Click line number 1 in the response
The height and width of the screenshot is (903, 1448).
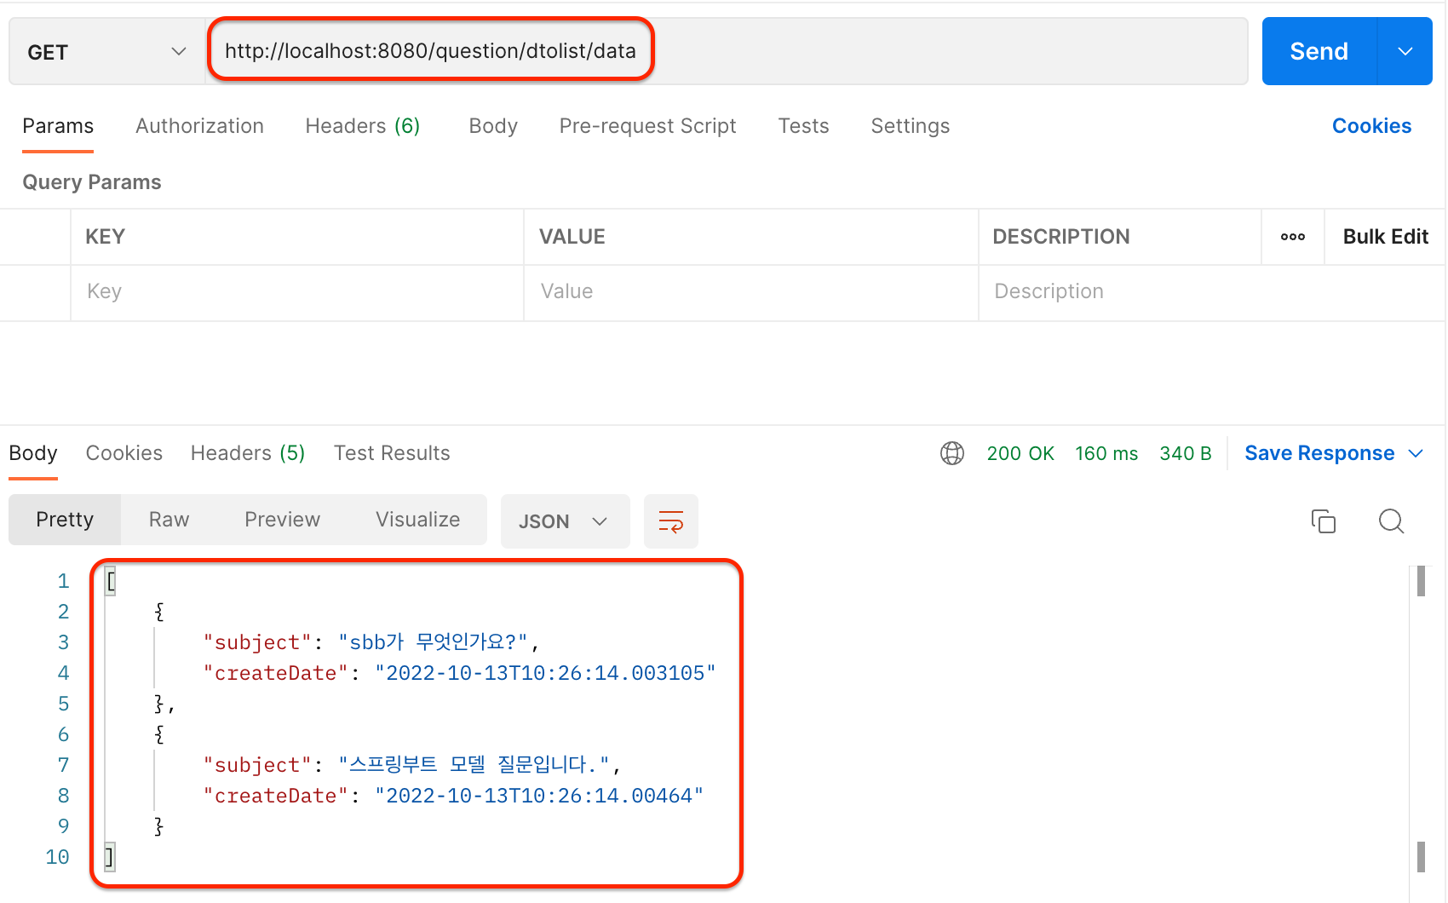[63, 581]
